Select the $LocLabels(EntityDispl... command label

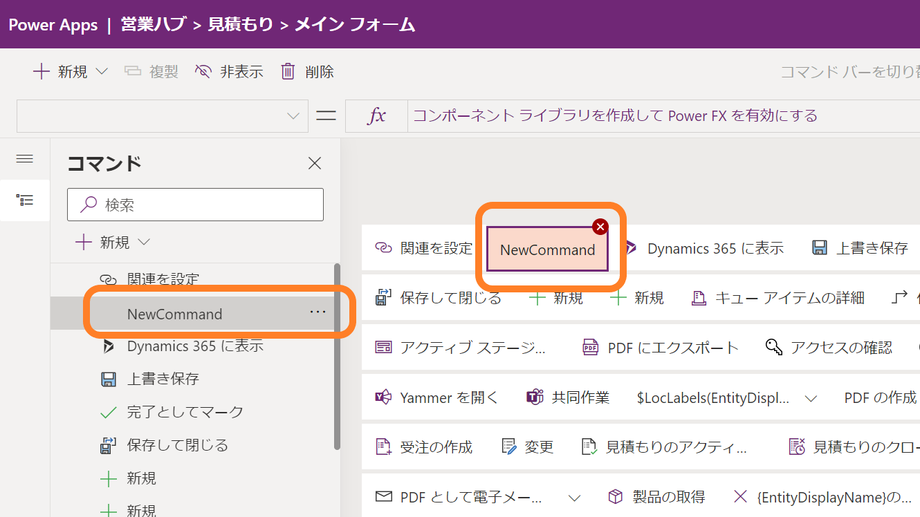pos(713,397)
